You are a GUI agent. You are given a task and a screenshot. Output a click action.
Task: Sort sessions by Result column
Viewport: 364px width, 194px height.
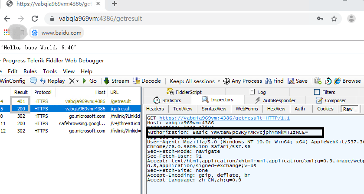tap(21, 92)
